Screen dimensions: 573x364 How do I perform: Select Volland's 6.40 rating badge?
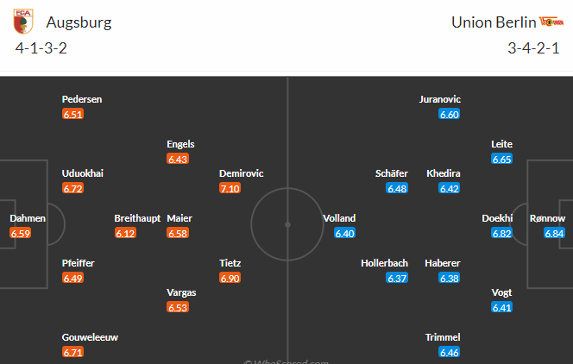point(344,233)
